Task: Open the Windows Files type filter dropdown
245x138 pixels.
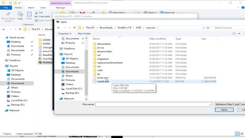Action: tap(230, 104)
